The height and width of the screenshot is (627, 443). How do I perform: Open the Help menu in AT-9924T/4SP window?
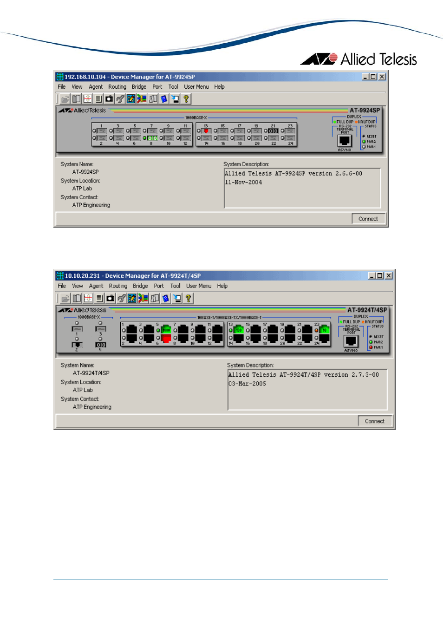(x=222, y=286)
